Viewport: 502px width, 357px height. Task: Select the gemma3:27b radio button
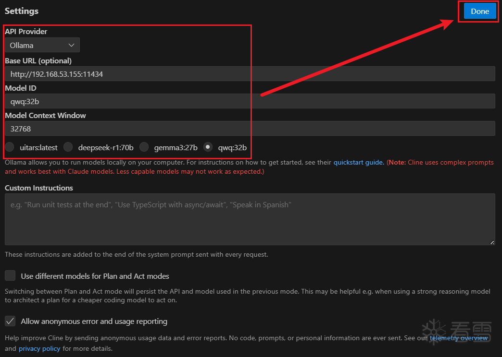tap(144, 147)
